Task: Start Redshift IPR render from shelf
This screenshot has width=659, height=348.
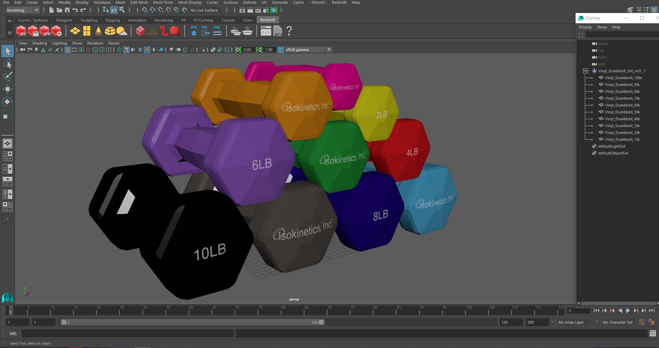Action: point(45,31)
